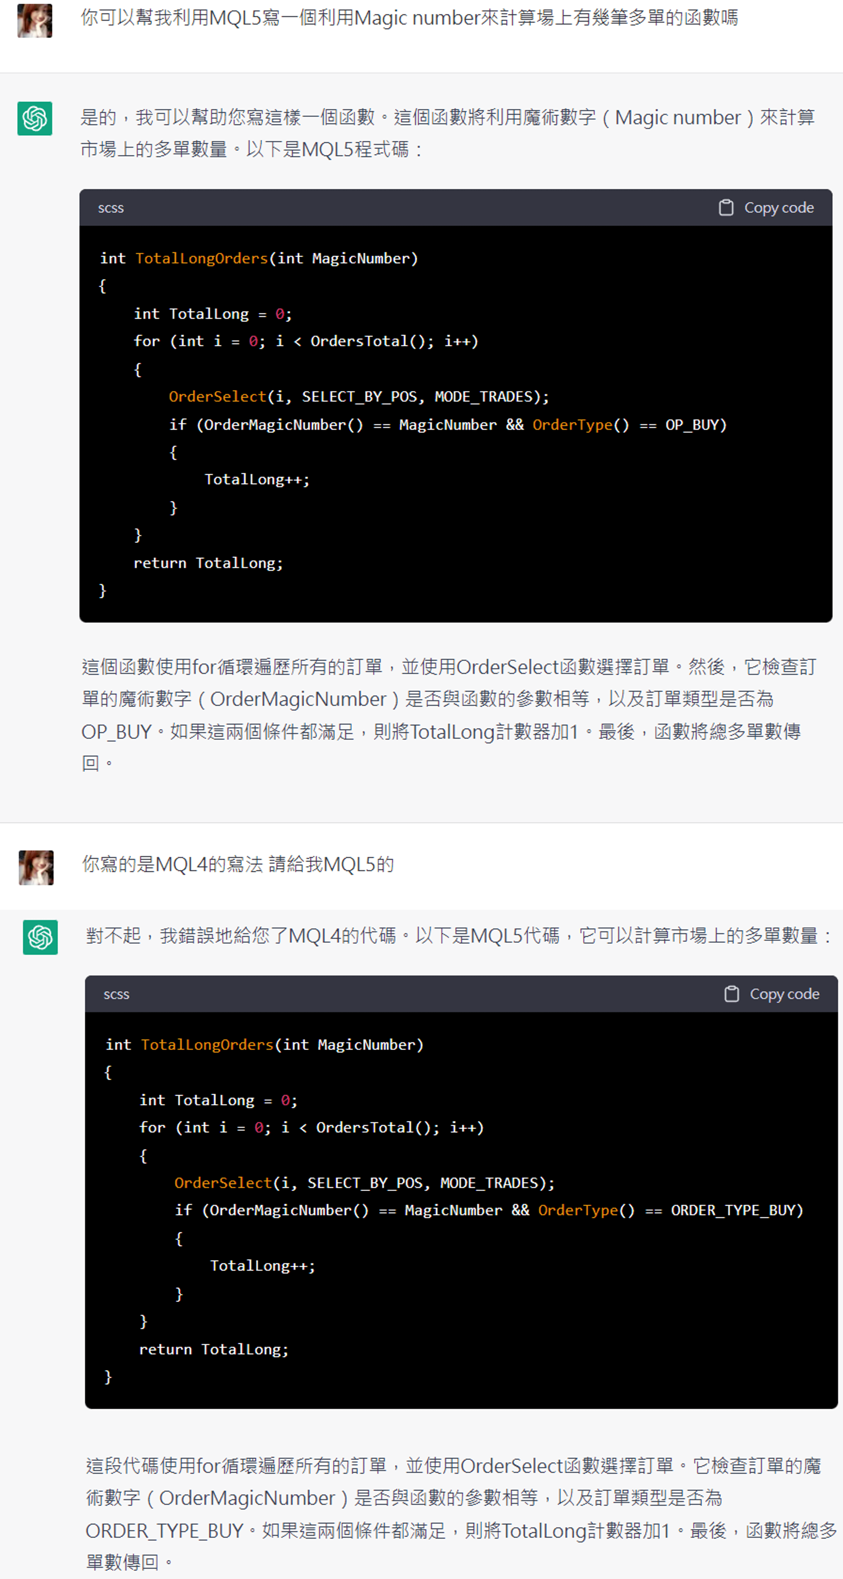
Task: Click the clipboard icon in the second code block
Action: click(x=731, y=993)
